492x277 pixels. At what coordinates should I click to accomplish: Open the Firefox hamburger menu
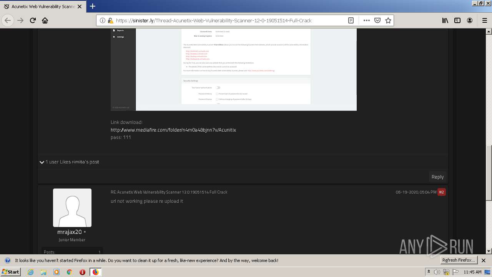click(x=485, y=20)
